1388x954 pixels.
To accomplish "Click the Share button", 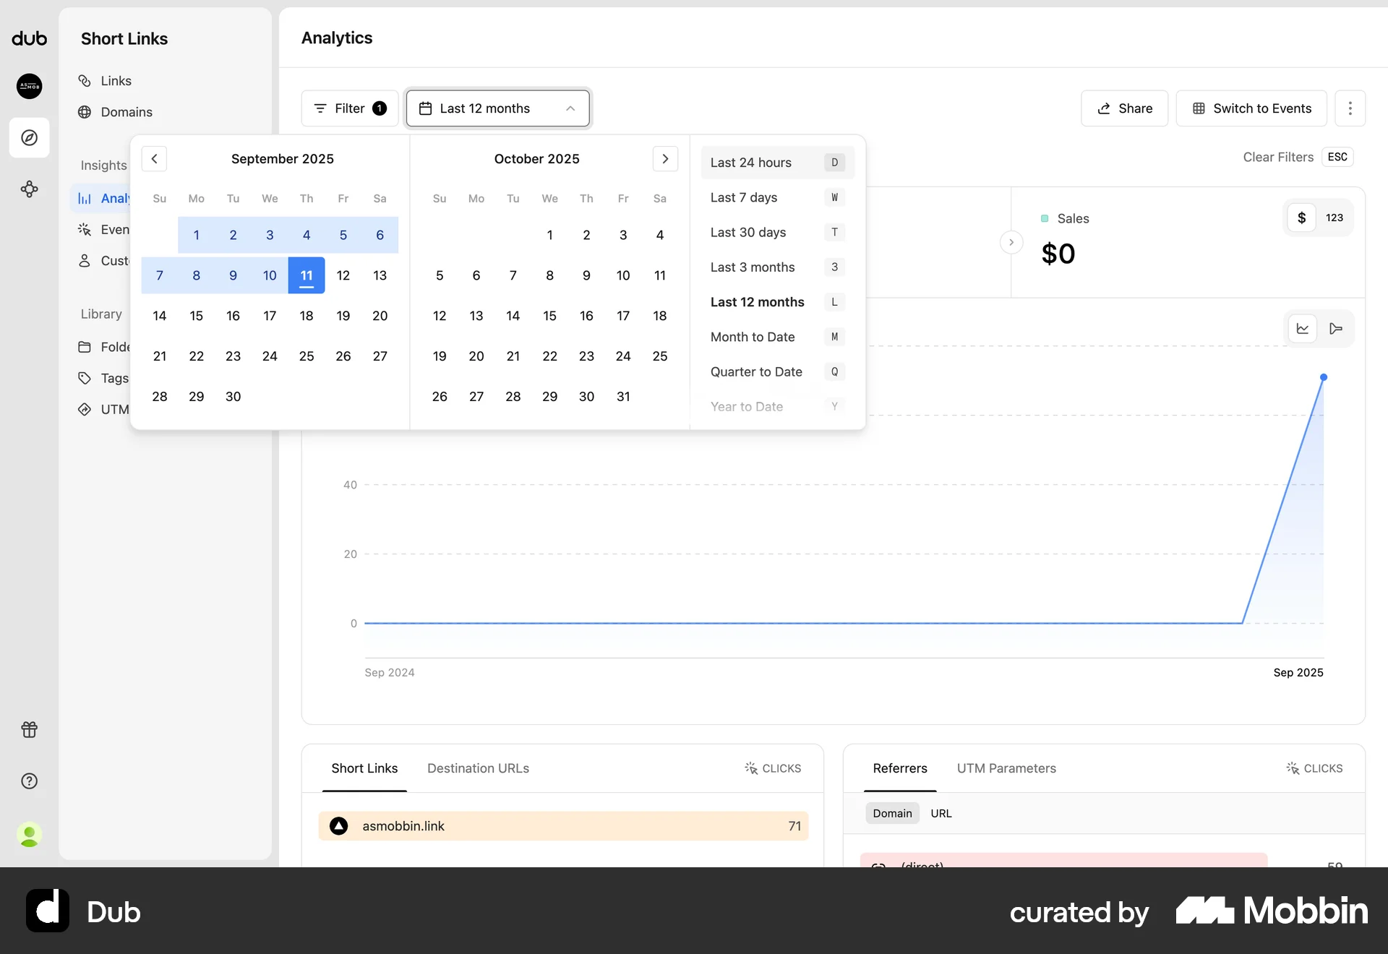I will [x=1125, y=108].
